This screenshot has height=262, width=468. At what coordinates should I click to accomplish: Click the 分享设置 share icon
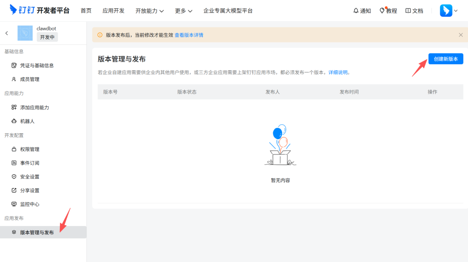14,190
